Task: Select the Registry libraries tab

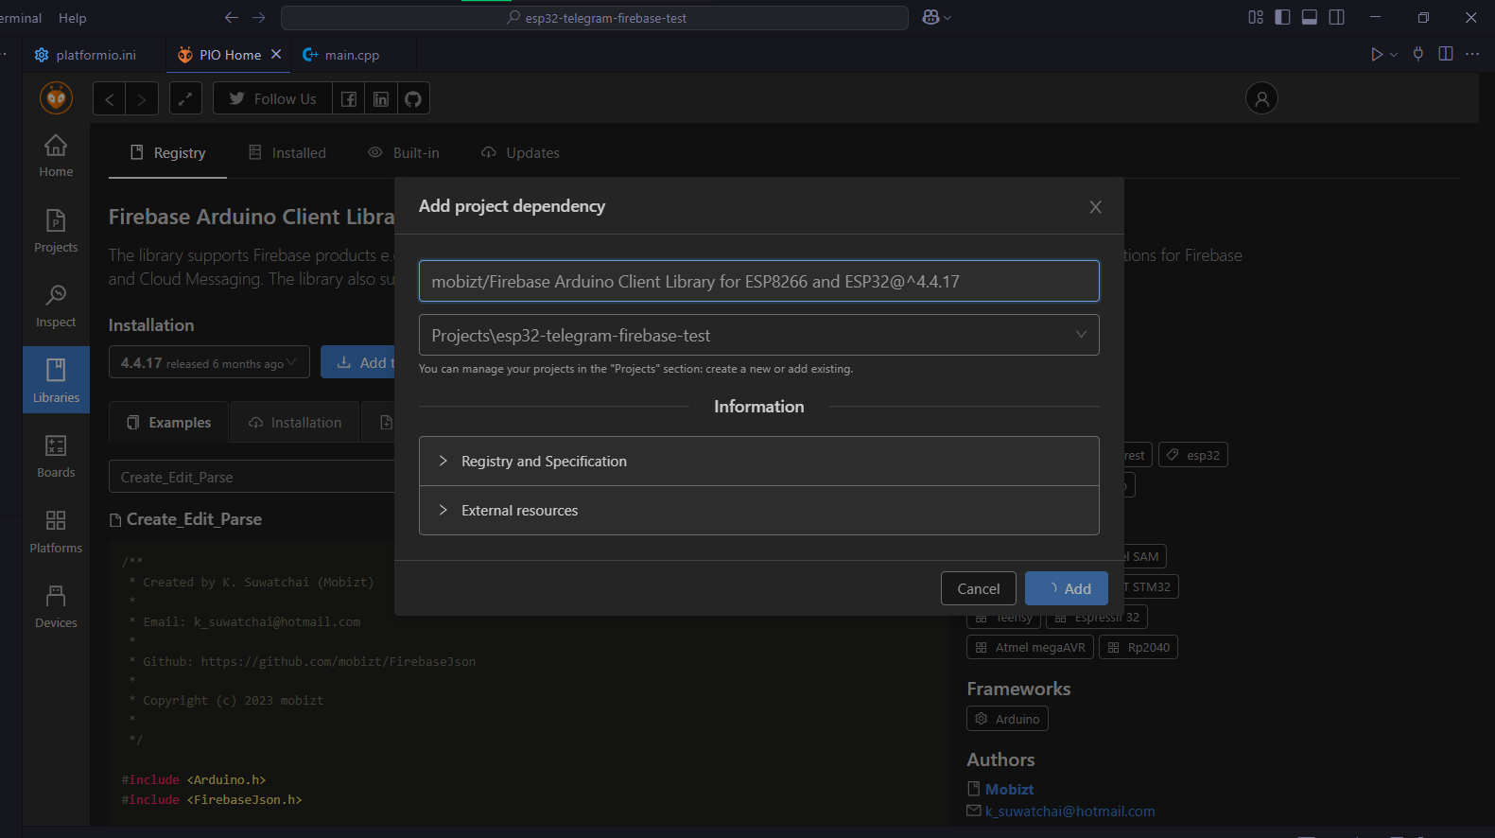Action: coord(167,153)
